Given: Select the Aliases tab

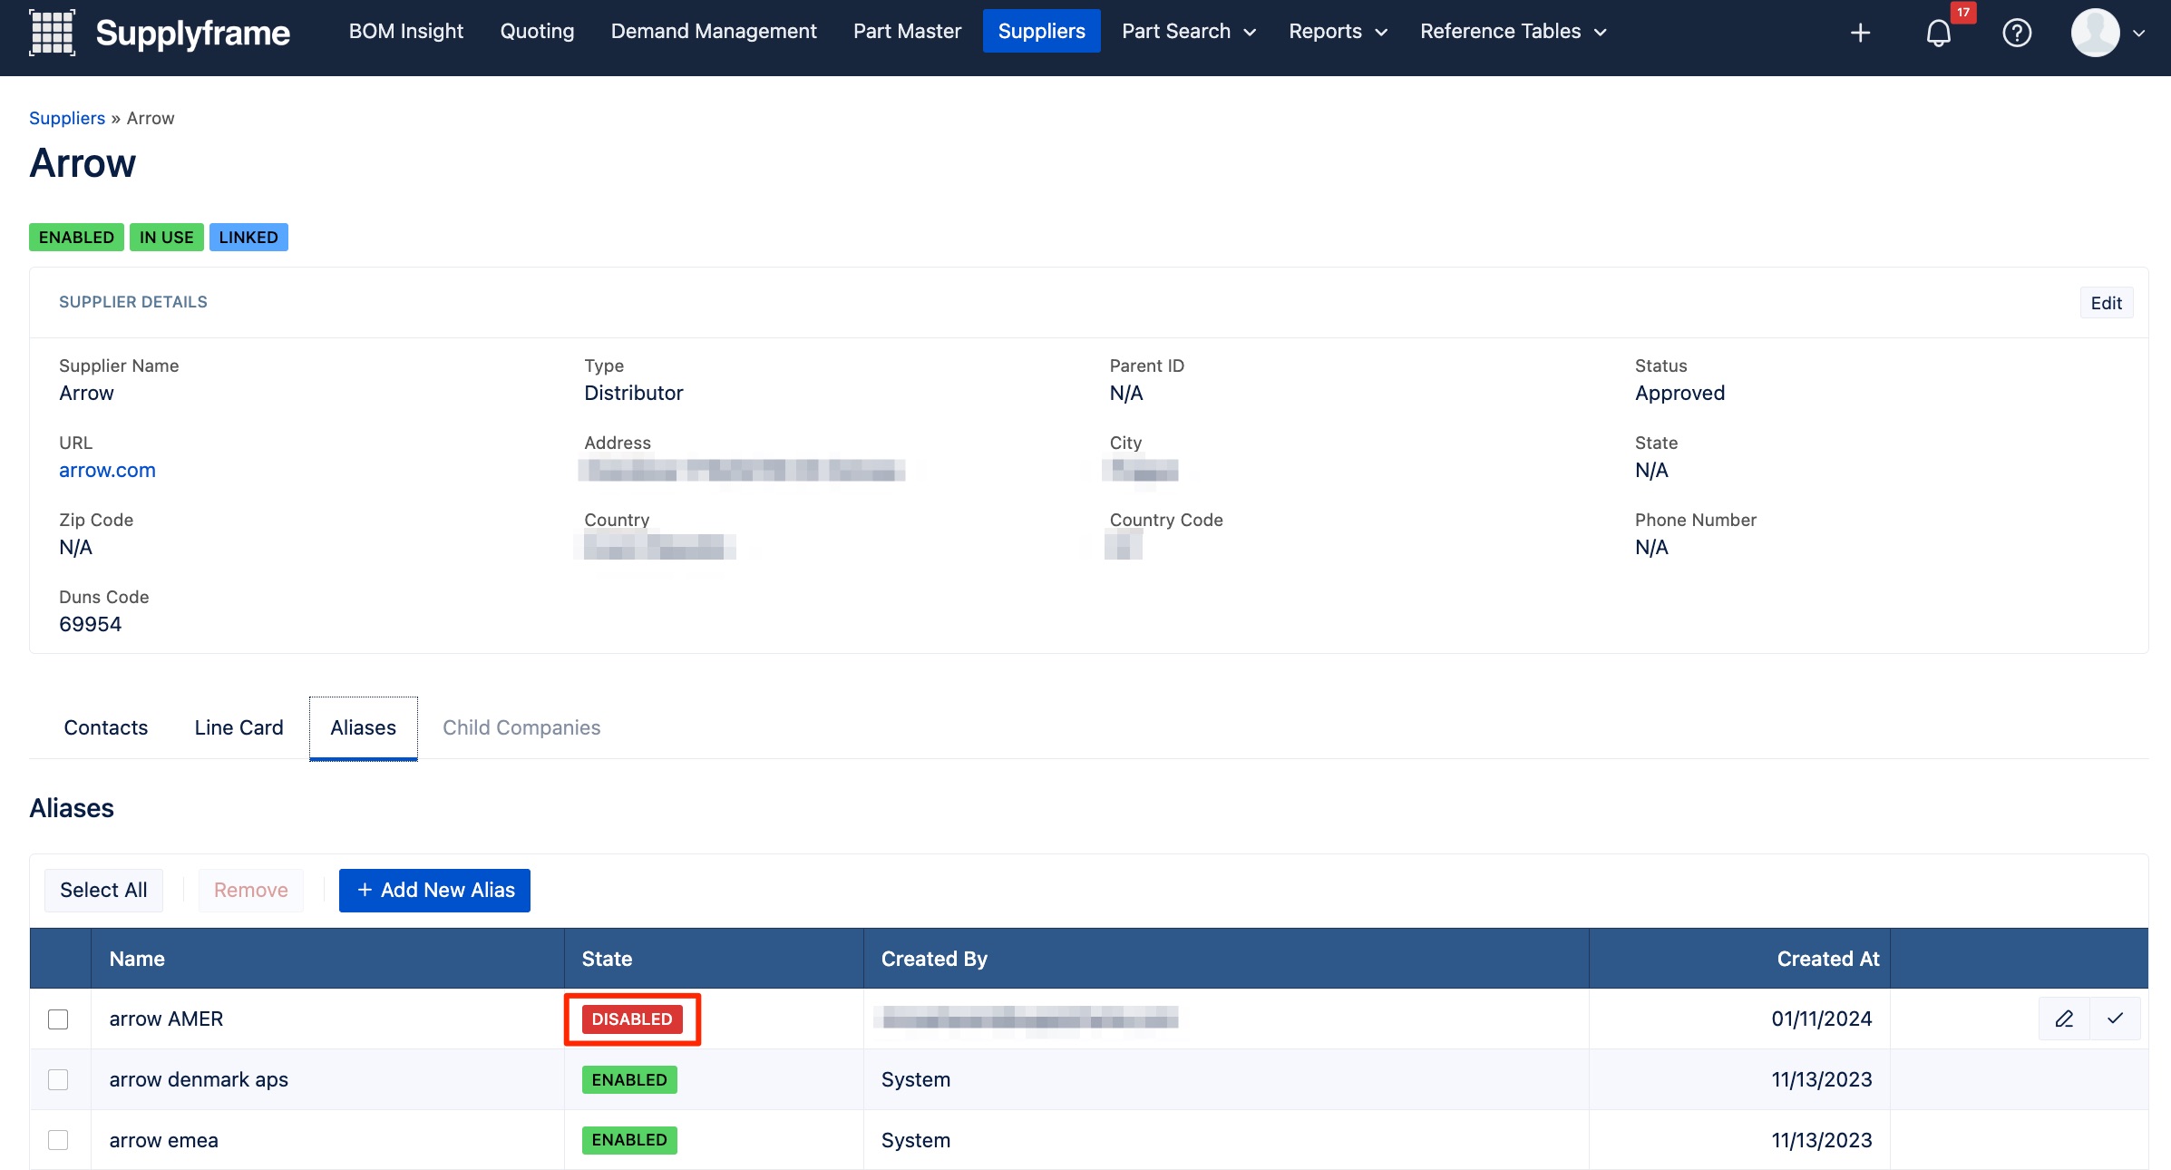Looking at the screenshot, I should click(x=363, y=727).
